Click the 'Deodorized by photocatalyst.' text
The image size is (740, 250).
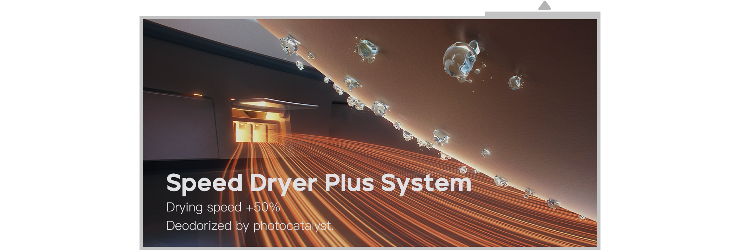point(250,226)
